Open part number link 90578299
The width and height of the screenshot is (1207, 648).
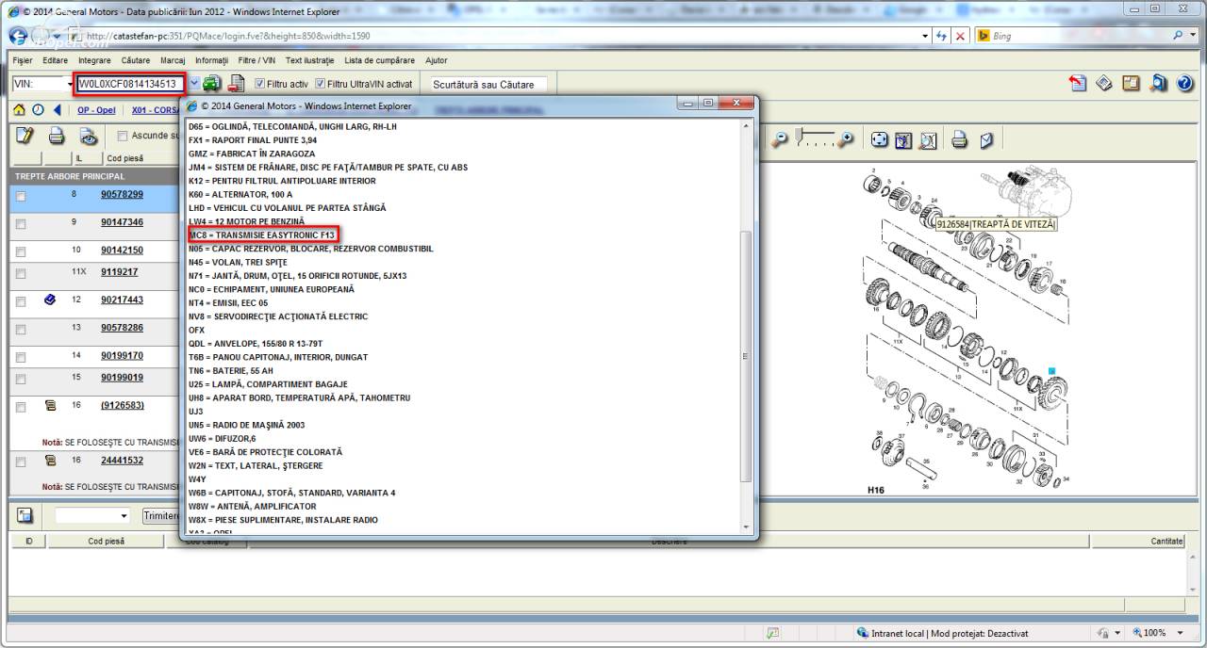pyautogui.click(x=123, y=195)
